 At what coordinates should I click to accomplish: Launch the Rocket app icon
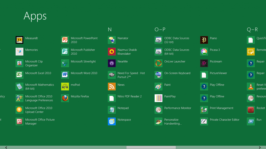(x=251, y=110)
